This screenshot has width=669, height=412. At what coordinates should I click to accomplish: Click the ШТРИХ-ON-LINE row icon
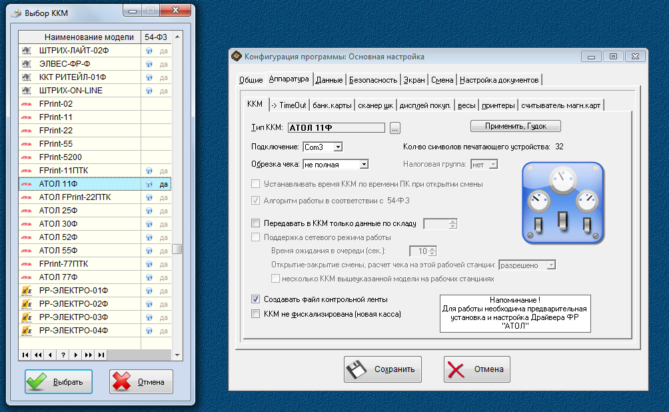pyautogui.click(x=27, y=91)
